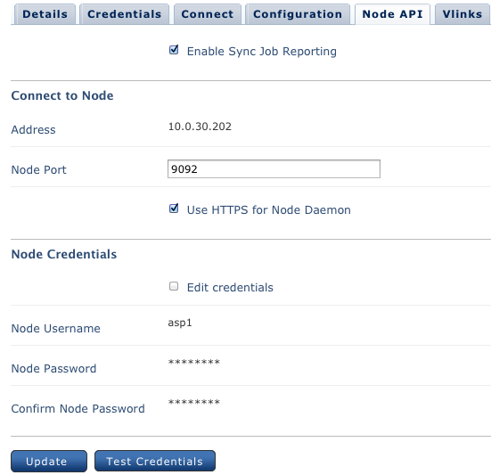491x475 pixels.
Task: Click the Enable Sync Job Reporting label
Action: (262, 52)
